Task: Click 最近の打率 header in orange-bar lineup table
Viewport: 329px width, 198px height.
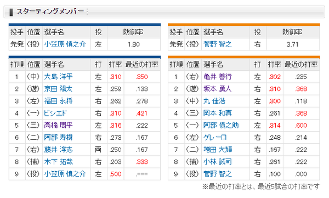Action: coord(301,65)
